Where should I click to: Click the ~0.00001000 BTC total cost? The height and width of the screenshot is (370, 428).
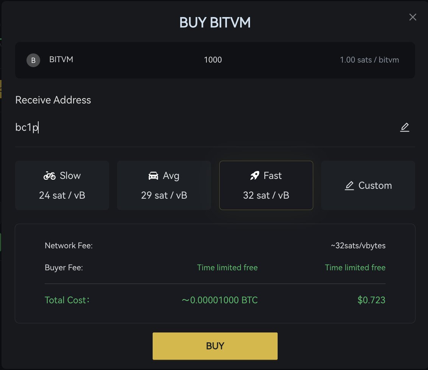220,300
